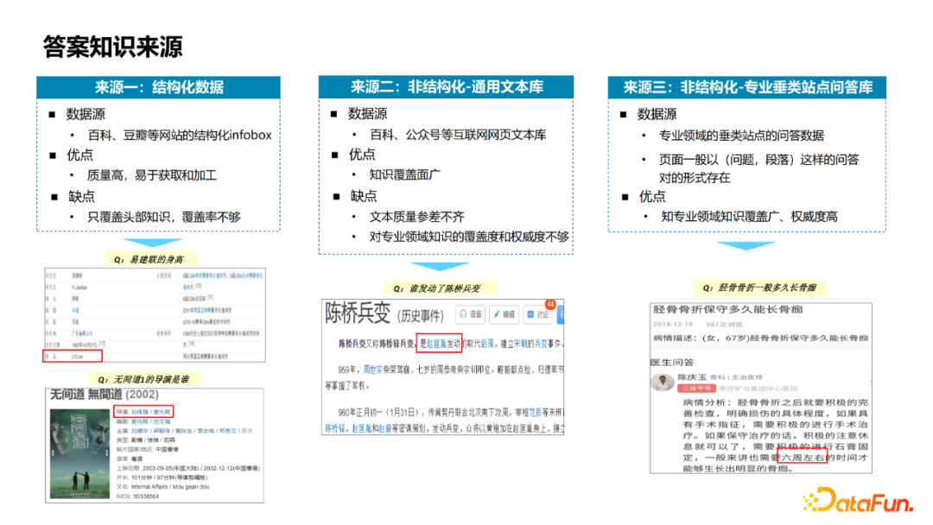
Task: Select the 语音 voice playback icon
Action: coord(464,314)
